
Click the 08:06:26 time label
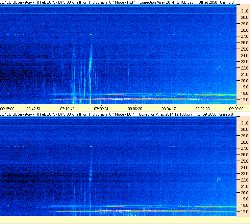point(135,109)
